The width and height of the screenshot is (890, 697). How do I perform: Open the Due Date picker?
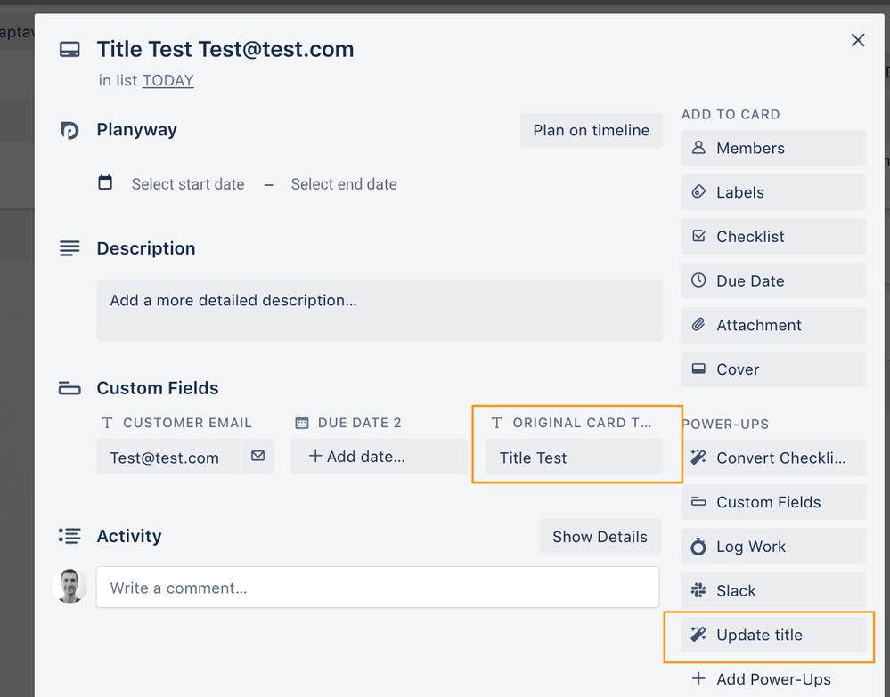(772, 281)
